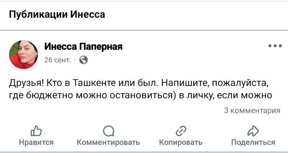Click the globe public audience icon
288x153 pixels.
pos(83,60)
